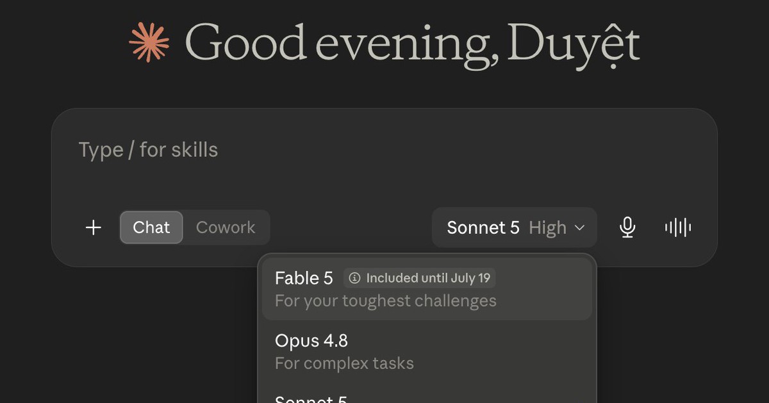Click the plus icon to add attachments
The width and height of the screenshot is (769, 403).
[94, 227]
